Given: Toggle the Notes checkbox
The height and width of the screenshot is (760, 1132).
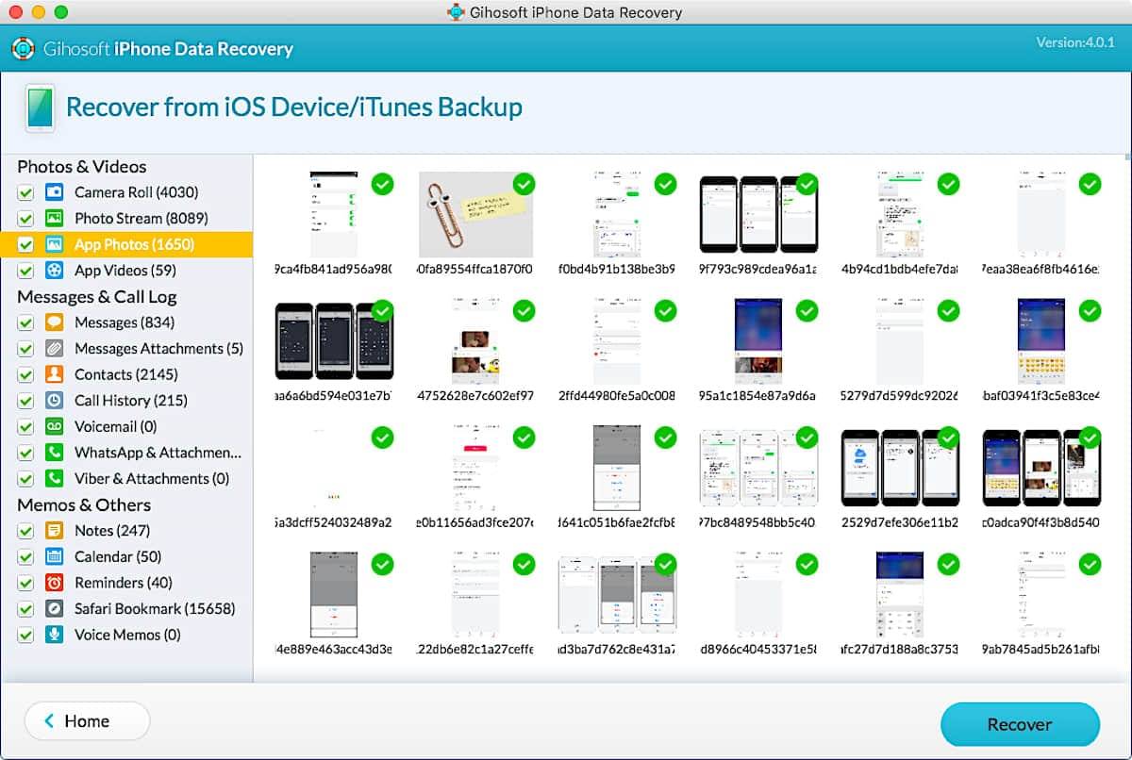Looking at the screenshot, I should (25, 532).
